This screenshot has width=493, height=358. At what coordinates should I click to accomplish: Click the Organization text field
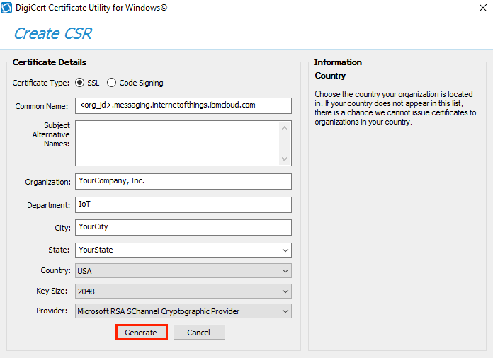[183, 181]
